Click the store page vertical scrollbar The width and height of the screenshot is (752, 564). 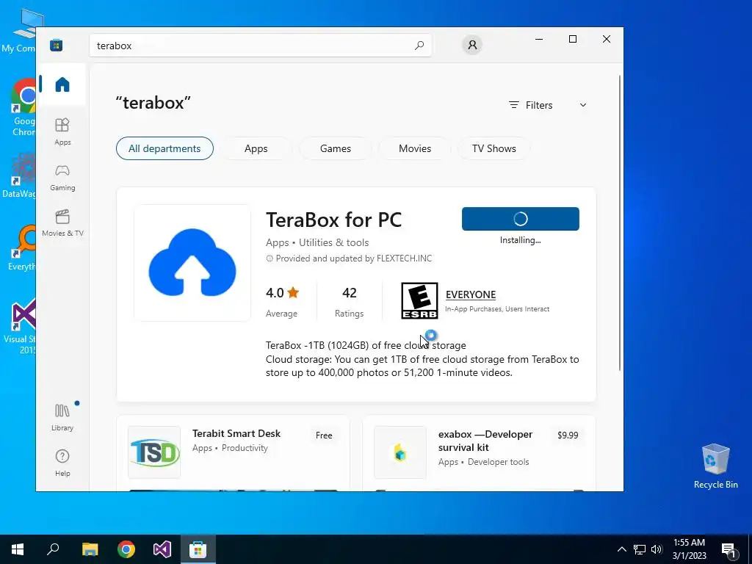point(620,223)
